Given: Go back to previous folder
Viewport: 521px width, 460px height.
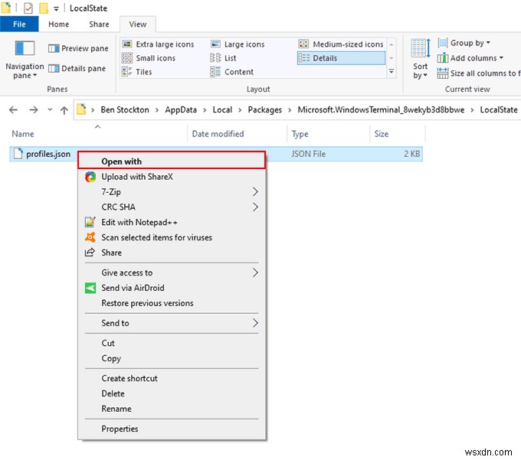Looking at the screenshot, I should (x=13, y=110).
